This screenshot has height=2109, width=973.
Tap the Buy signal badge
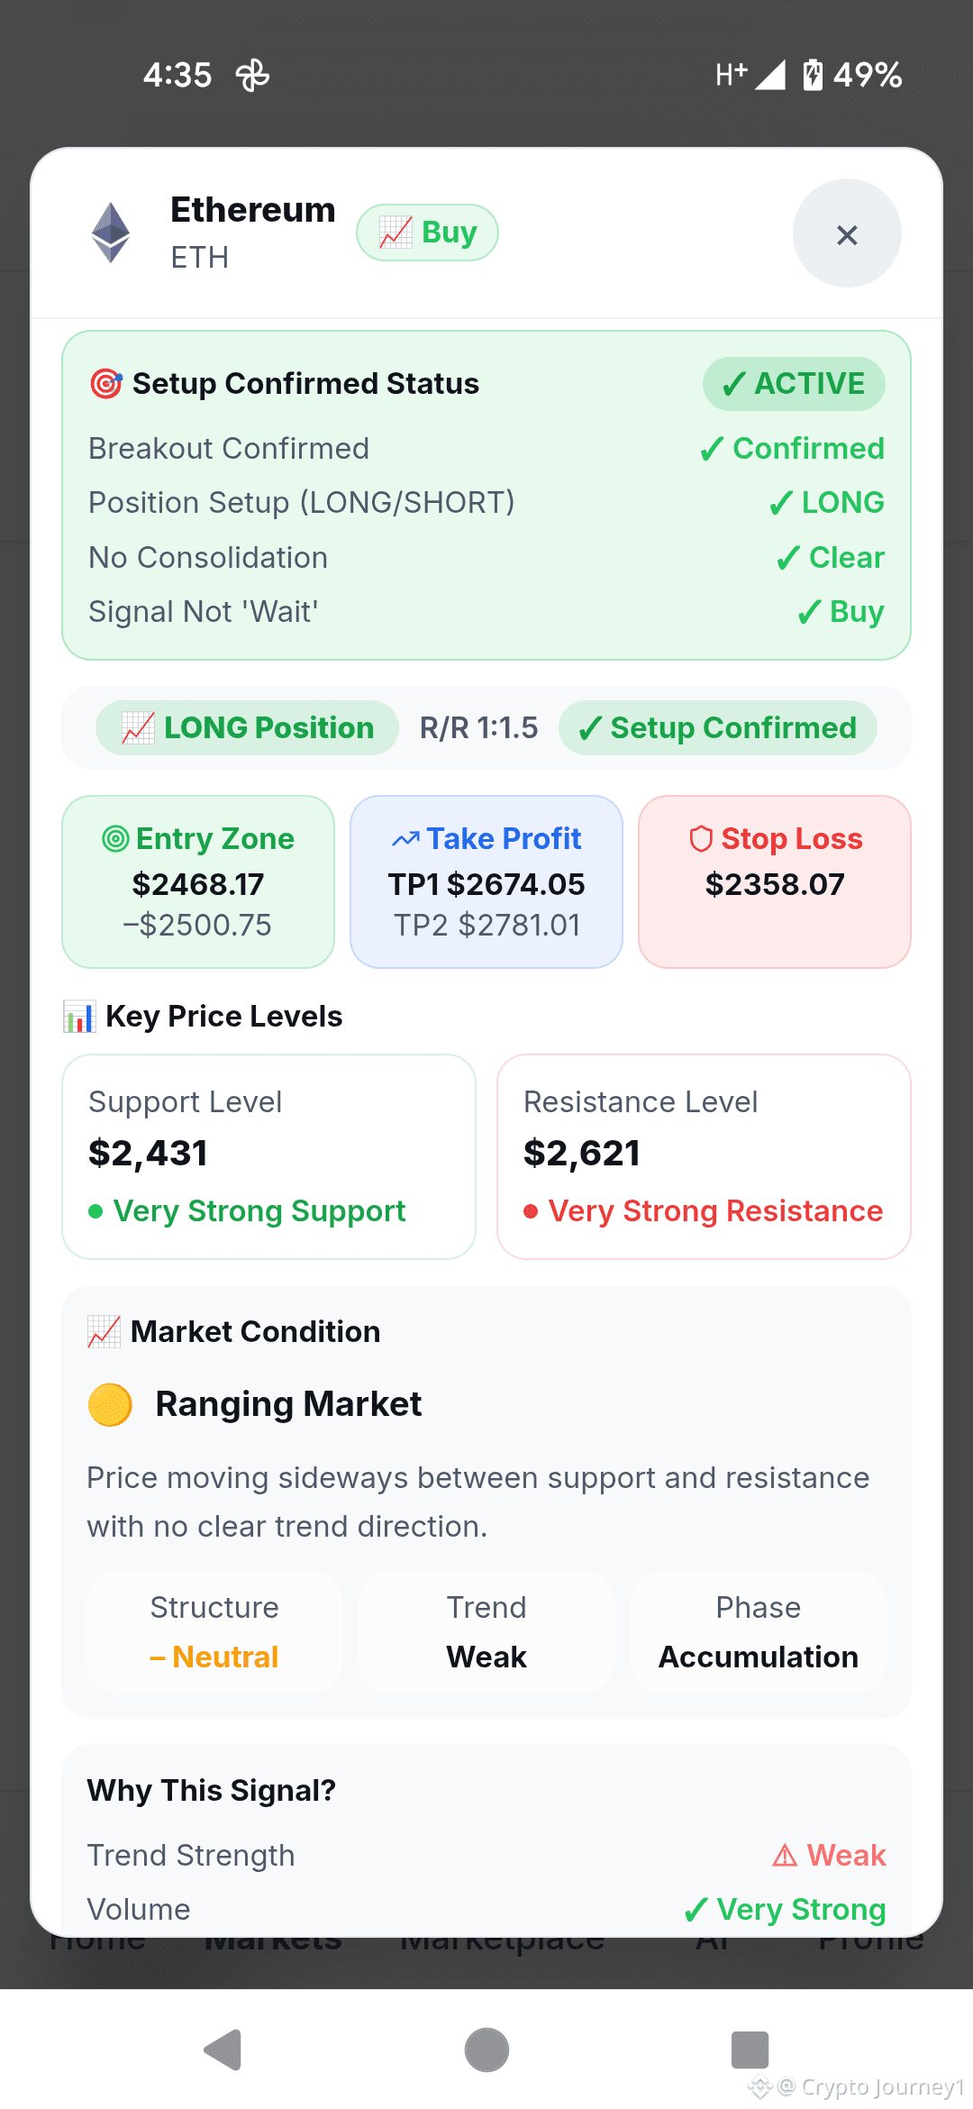tap(427, 233)
